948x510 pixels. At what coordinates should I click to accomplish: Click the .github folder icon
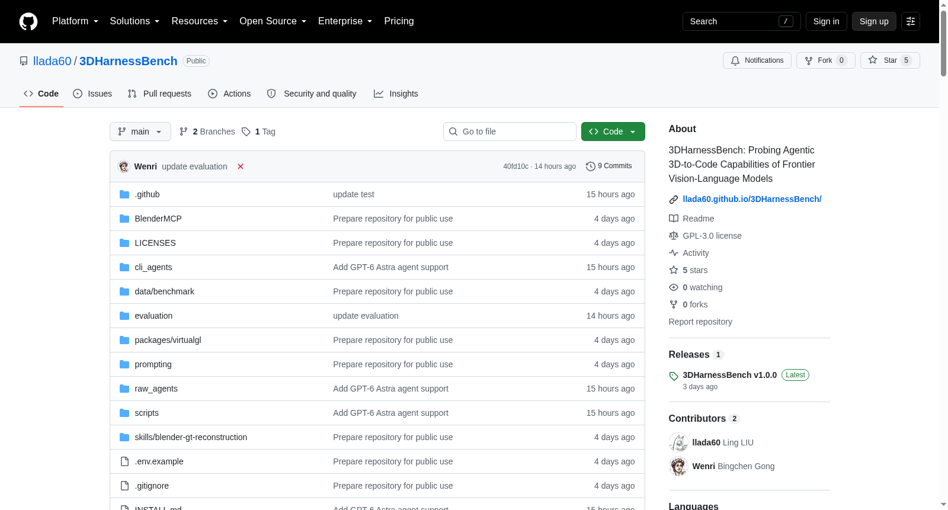coord(124,194)
